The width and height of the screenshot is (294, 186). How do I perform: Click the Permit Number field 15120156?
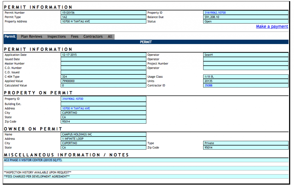click(x=103, y=13)
